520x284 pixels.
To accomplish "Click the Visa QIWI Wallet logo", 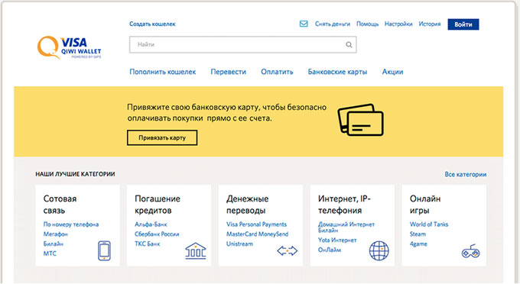I will 69,47.
